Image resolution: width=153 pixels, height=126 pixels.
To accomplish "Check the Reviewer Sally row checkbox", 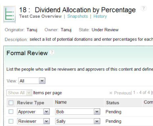I will (x=11, y=121).
